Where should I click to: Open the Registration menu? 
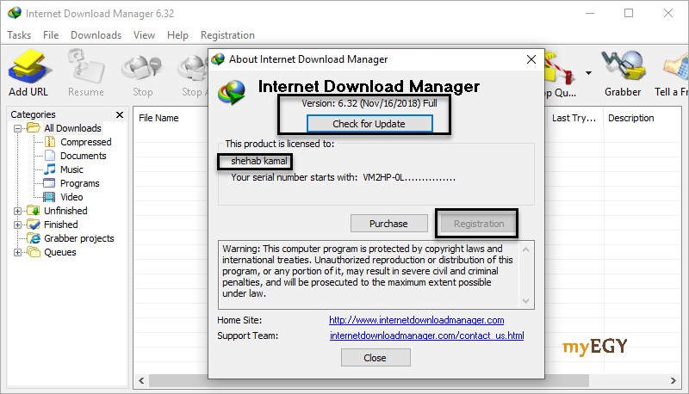227,35
